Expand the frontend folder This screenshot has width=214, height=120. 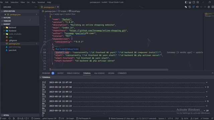click(x=12, y=31)
